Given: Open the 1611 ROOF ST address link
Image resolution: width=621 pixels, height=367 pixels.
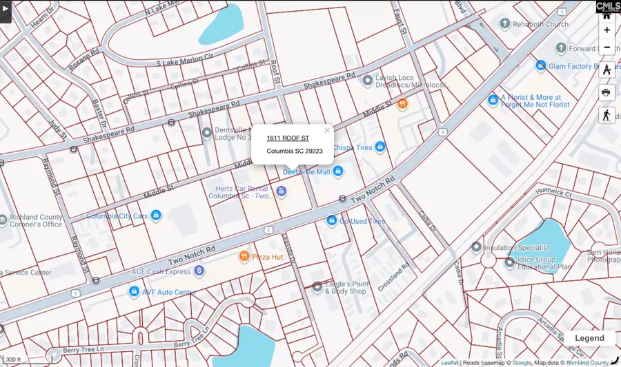Looking at the screenshot, I should [288, 138].
